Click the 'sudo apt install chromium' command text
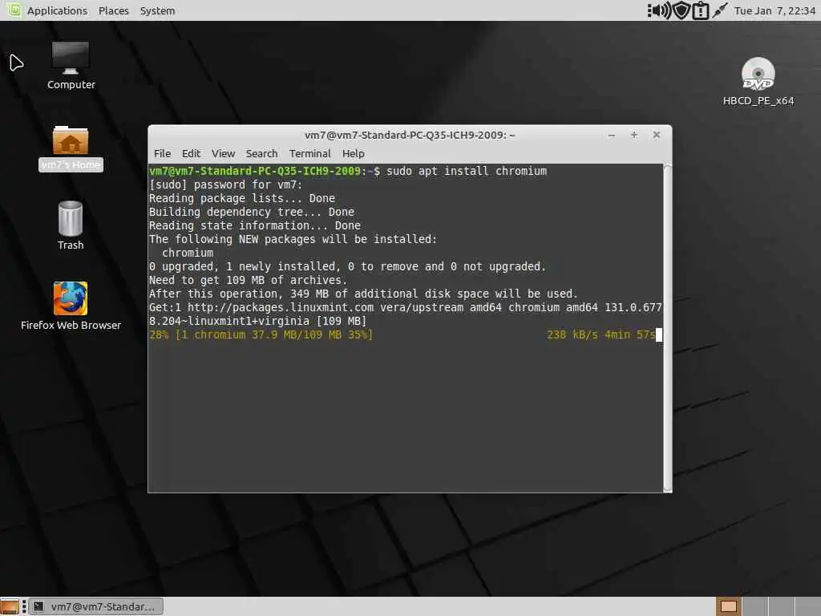821x616 pixels. tap(467, 171)
